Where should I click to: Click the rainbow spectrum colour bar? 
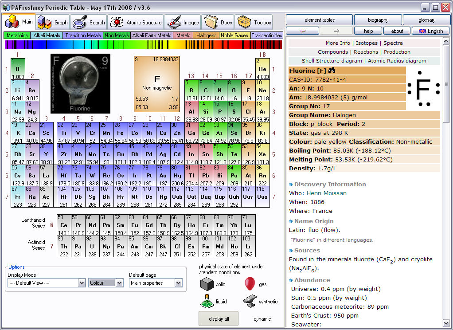pyautogui.click(x=143, y=45)
